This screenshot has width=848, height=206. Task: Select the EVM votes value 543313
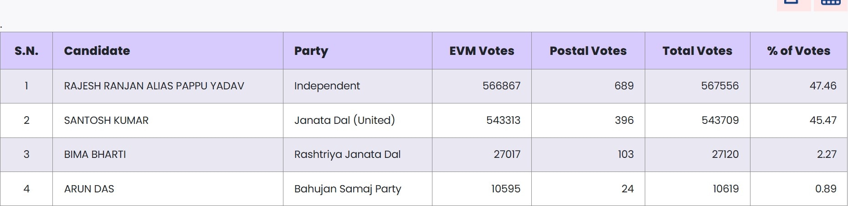click(x=503, y=120)
